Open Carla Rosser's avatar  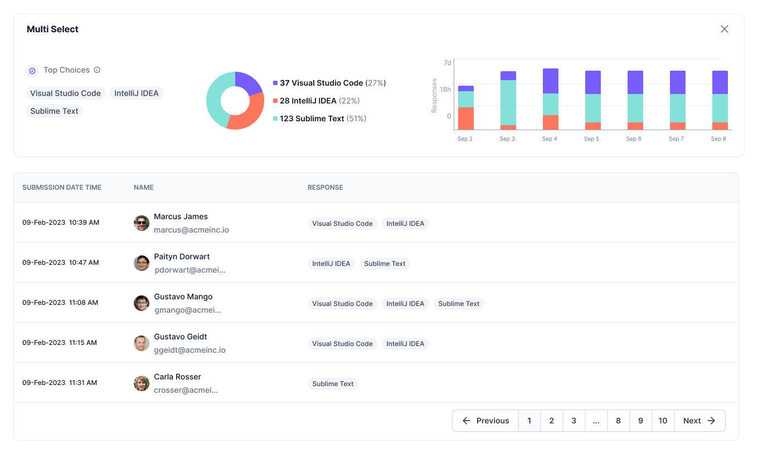(142, 383)
